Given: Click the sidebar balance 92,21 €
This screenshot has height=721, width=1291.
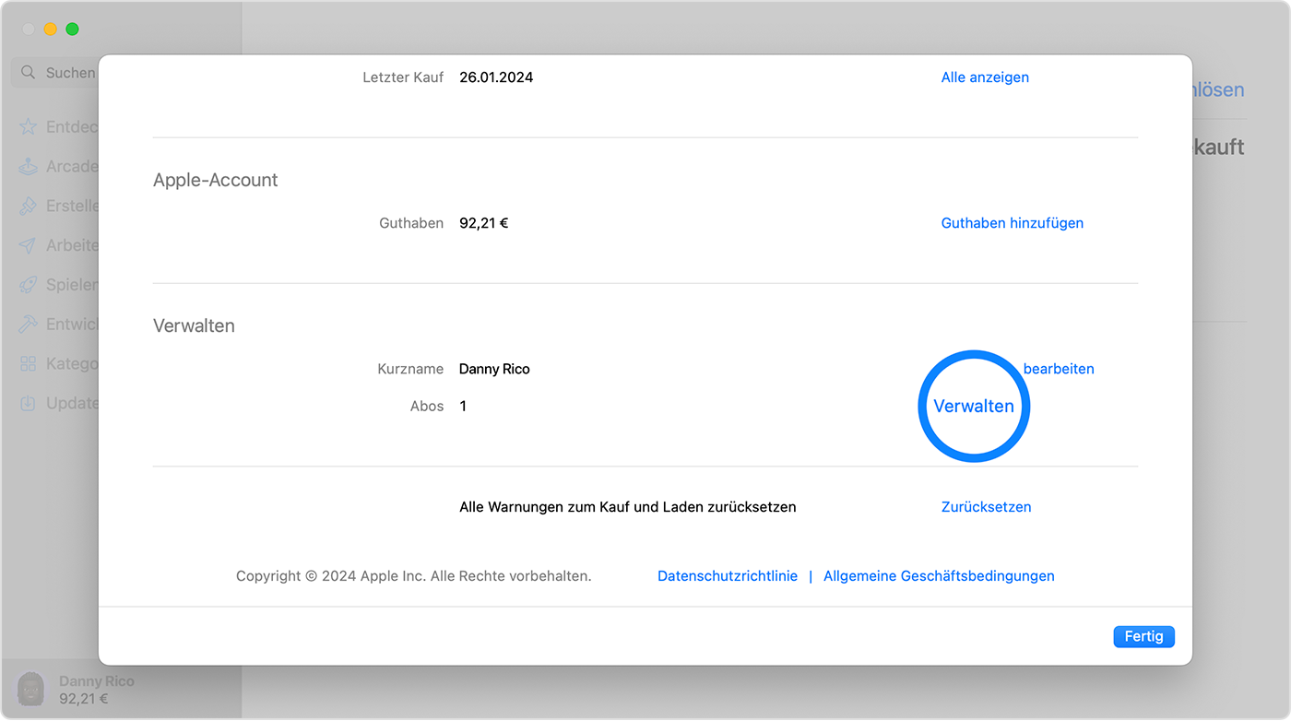Looking at the screenshot, I should 84,699.
